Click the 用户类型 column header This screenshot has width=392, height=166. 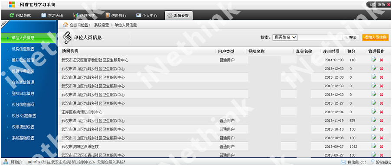click(226, 51)
